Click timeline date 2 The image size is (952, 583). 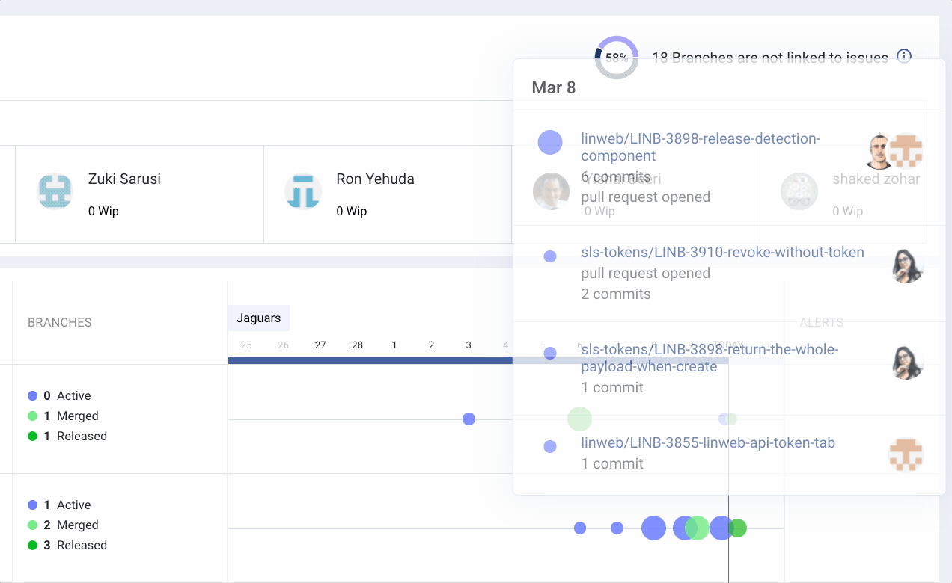click(x=431, y=345)
